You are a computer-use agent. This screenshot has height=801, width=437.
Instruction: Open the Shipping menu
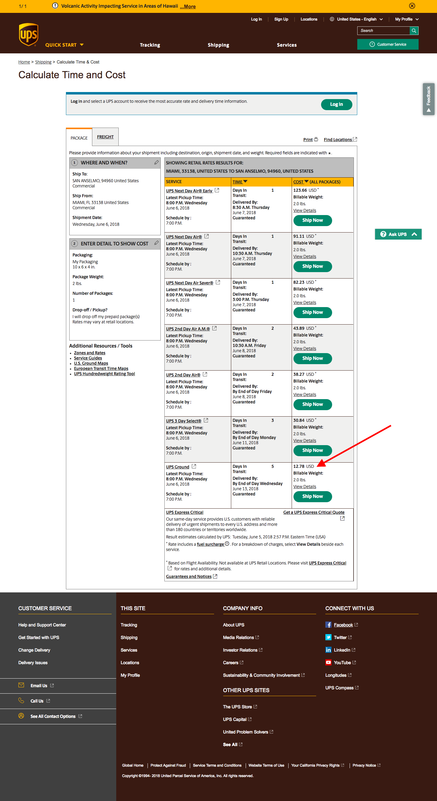pos(218,45)
